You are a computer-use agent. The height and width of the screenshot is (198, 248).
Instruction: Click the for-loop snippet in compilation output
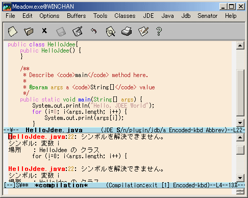coord(80,156)
